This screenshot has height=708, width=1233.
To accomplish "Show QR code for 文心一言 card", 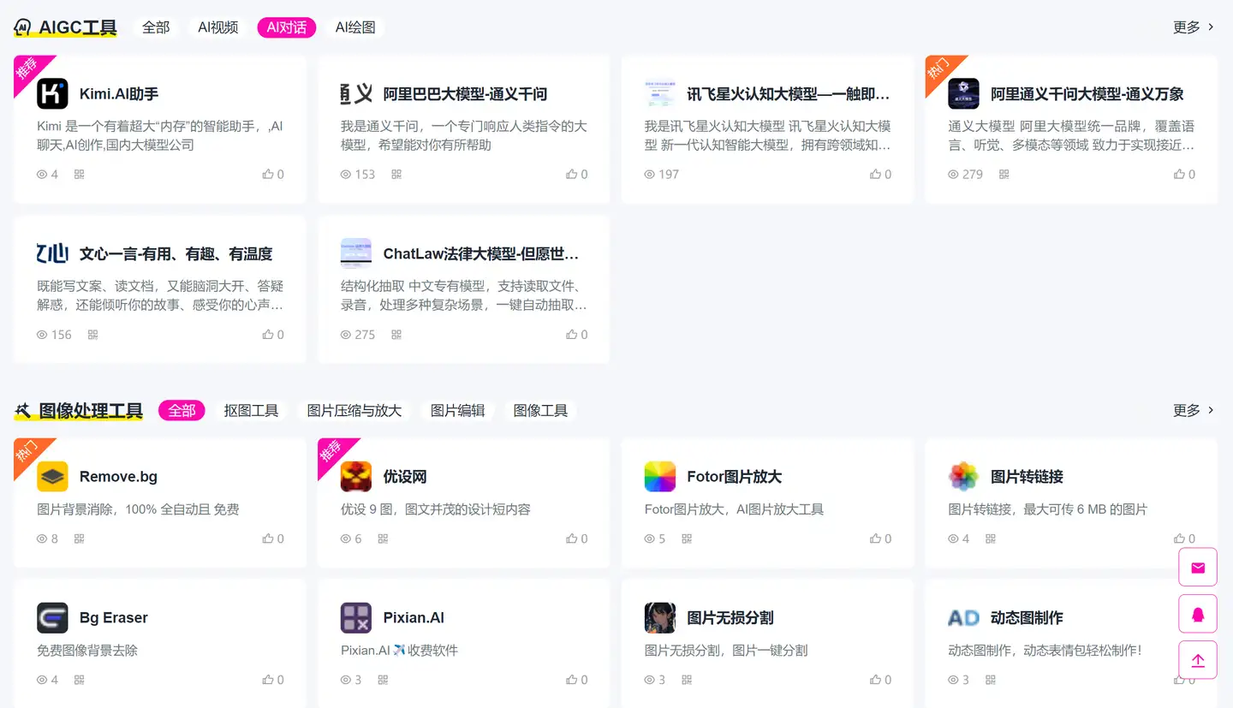I will click(x=93, y=335).
